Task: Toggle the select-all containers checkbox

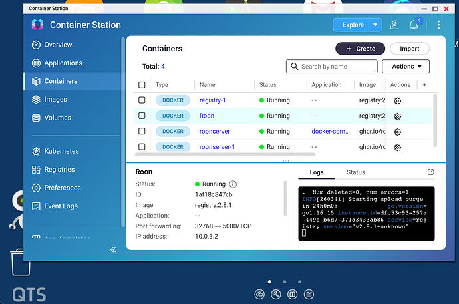Action: 142,85
